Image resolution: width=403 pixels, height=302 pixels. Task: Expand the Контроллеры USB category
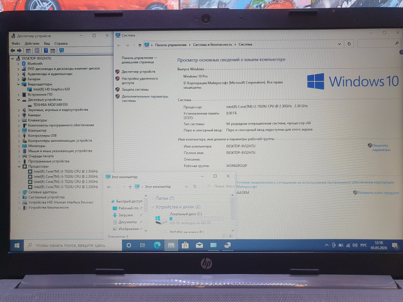pos(19,136)
